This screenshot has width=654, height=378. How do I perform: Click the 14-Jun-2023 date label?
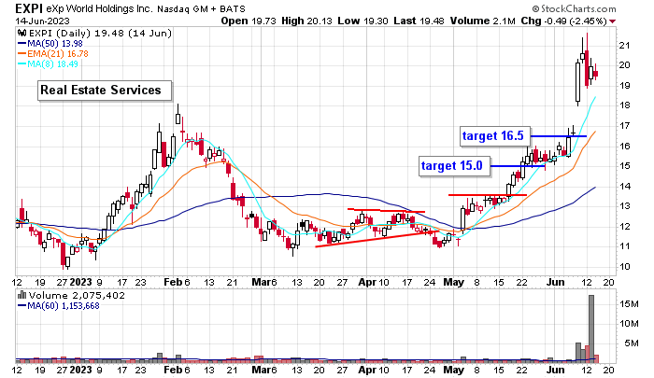click(43, 21)
